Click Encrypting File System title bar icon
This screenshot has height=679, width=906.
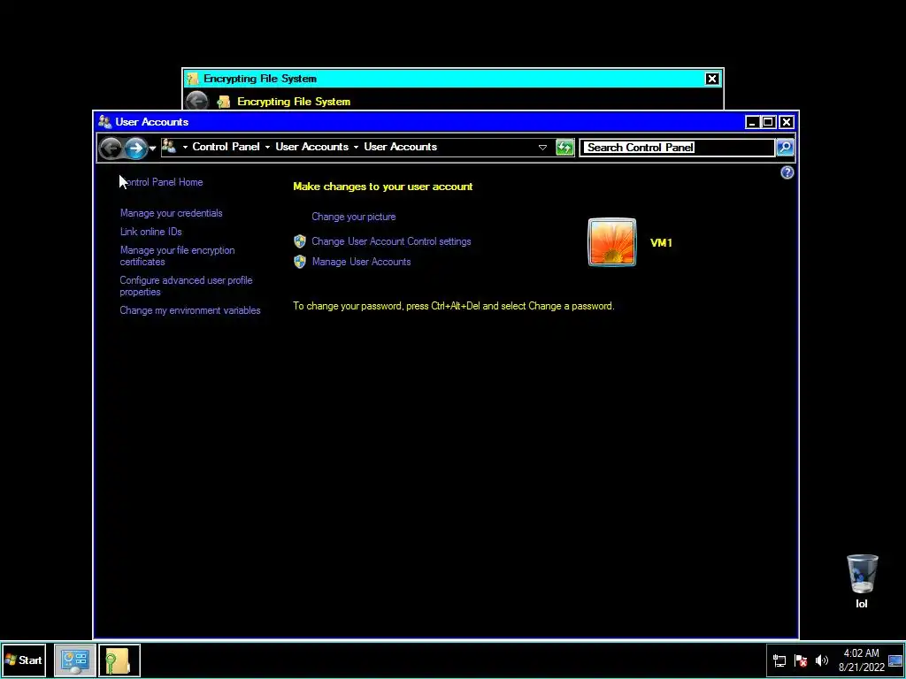pyautogui.click(x=193, y=79)
